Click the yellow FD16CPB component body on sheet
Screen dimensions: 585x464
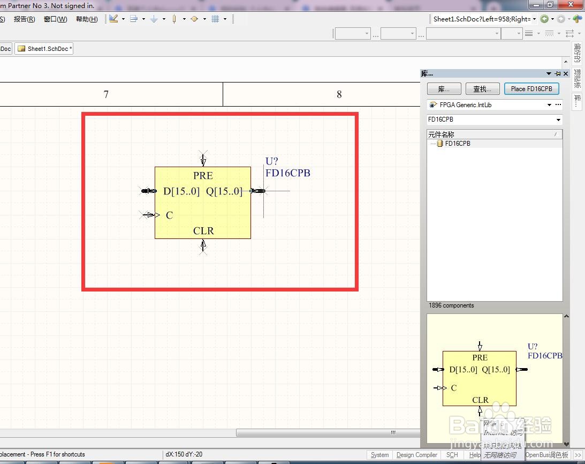[203, 203]
